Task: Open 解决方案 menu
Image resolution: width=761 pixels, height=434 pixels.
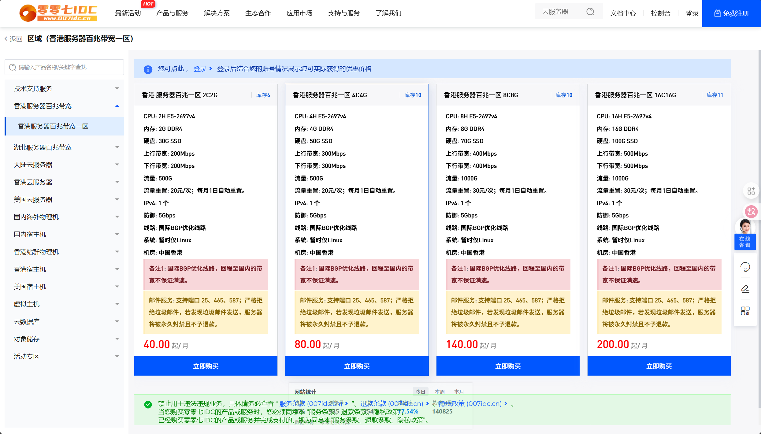Action: point(217,13)
